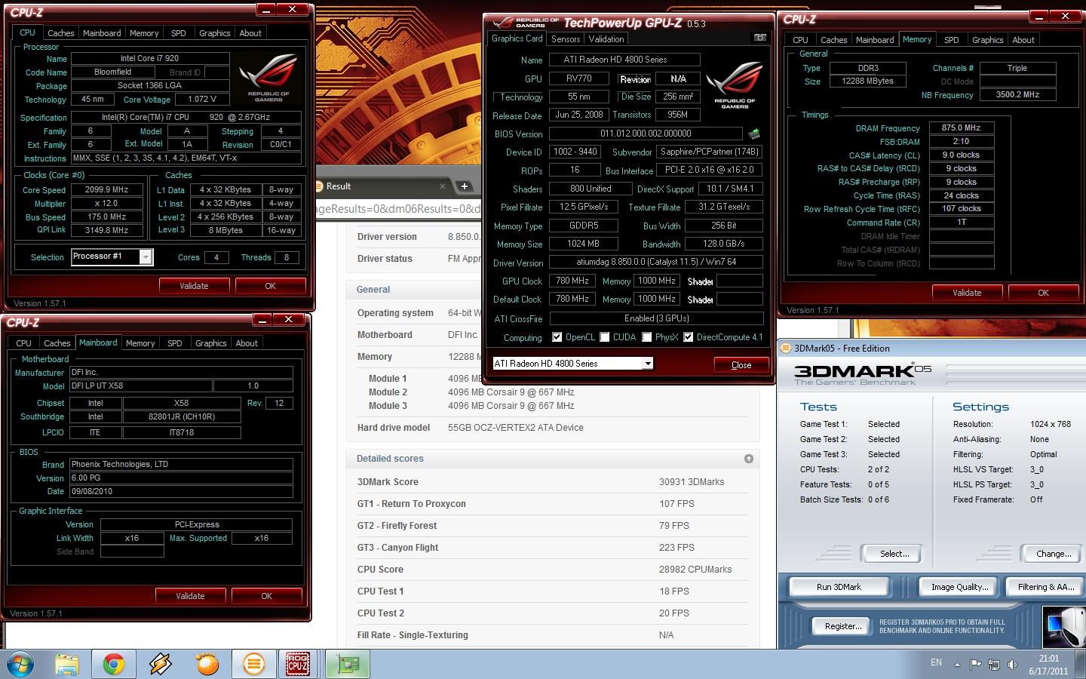Open Windows Explorer from the taskbar
Image resolution: width=1086 pixels, height=679 pixels.
click(x=67, y=664)
